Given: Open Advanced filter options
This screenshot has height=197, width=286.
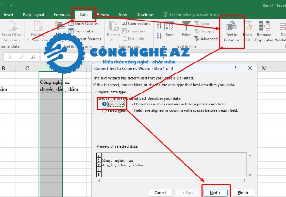Looking at the screenshot, I should click(x=206, y=39).
